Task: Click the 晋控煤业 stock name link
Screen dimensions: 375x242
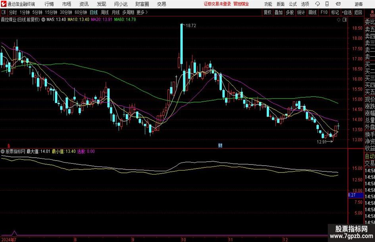Action: tap(241, 4)
